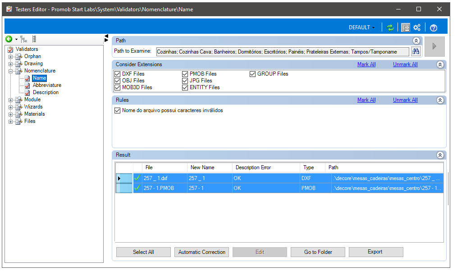The image size is (457, 271).
Task: Click the Select All button
Action: [143, 252]
